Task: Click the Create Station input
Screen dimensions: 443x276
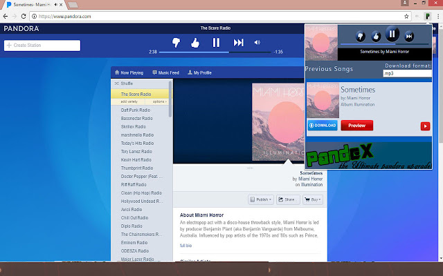Action: point(42,46)
